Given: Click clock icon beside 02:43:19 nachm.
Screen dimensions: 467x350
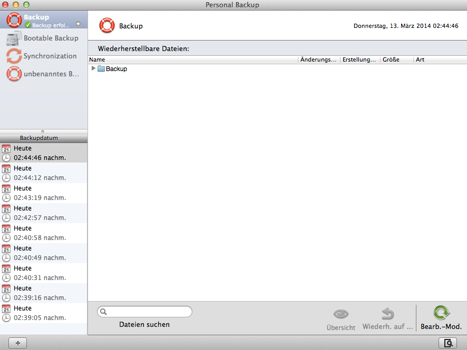Looking at the screenshot, I should tap(6, 198).
